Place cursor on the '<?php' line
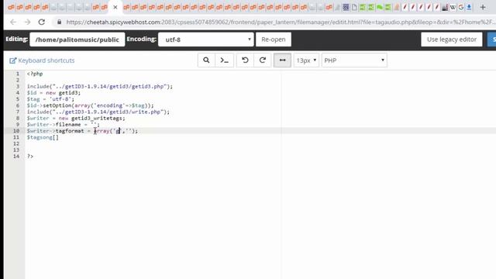Screen dimensions: 496x279 35,74
